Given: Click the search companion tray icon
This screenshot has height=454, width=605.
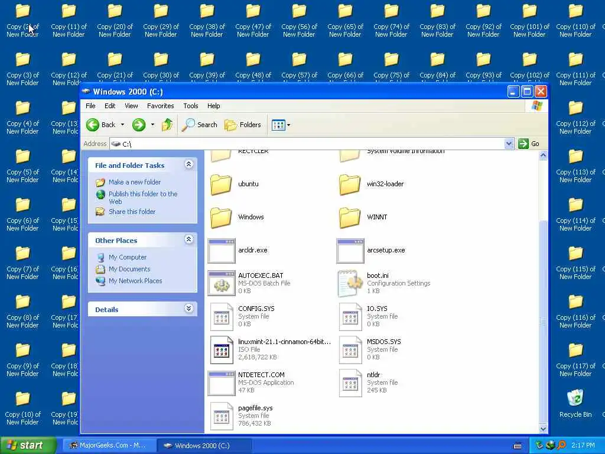Looking at the screenshot, I should click(x=561, y=445).
